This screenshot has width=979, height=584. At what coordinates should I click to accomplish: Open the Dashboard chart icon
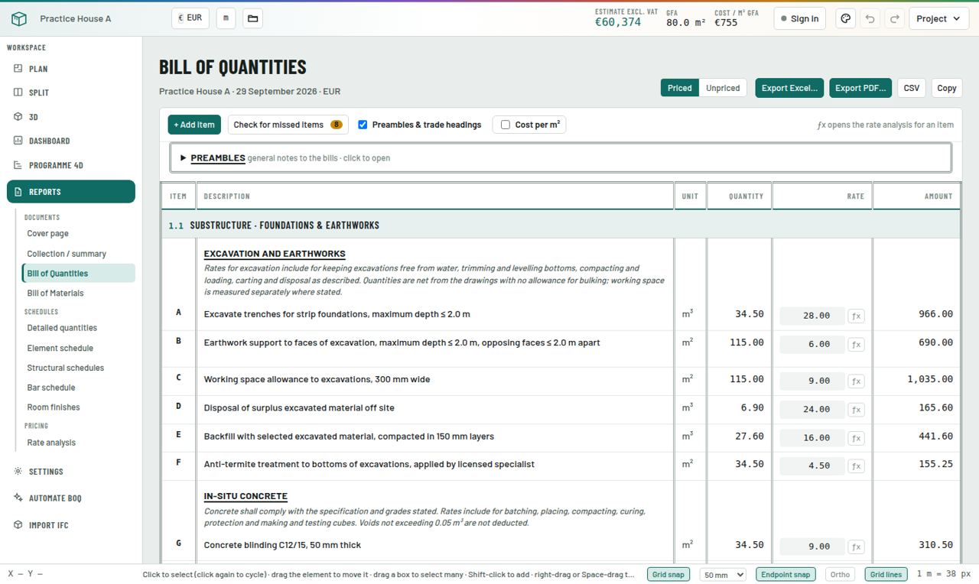click(18, 141)
